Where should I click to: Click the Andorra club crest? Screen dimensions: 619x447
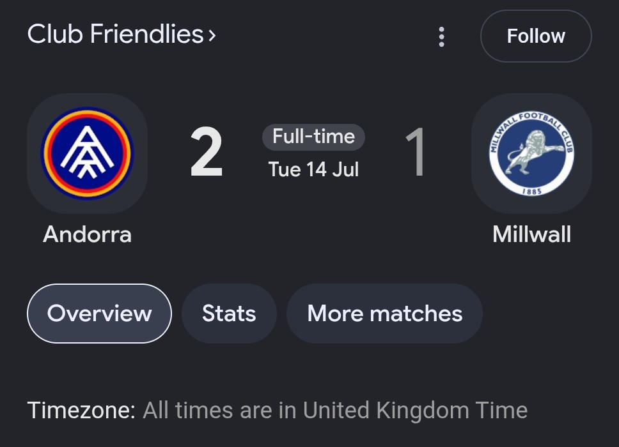click(x=87, y=153)
